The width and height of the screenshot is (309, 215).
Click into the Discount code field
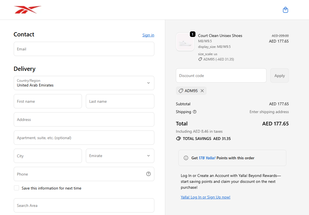[221, 76]
